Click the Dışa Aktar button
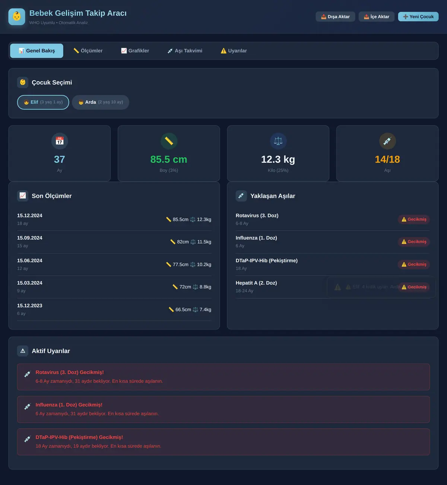Screen dimensions: 447x485 tap(335, 17)
